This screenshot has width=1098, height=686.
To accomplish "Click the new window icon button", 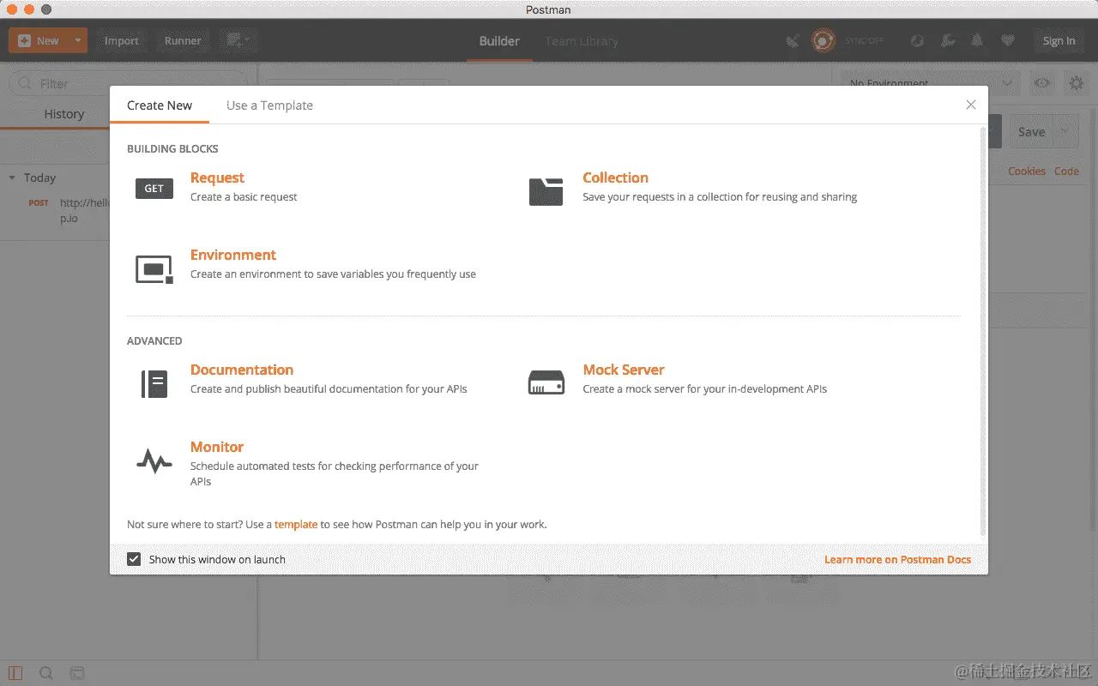I will (238, 40).
